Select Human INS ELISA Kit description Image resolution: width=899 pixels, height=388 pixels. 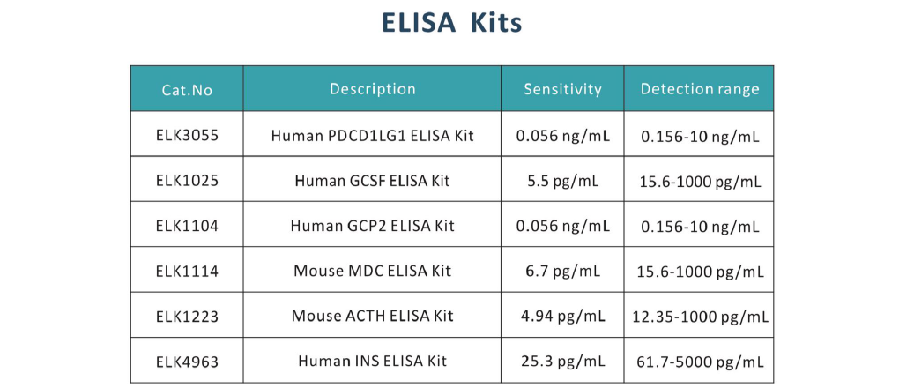[x=373, y=361]
